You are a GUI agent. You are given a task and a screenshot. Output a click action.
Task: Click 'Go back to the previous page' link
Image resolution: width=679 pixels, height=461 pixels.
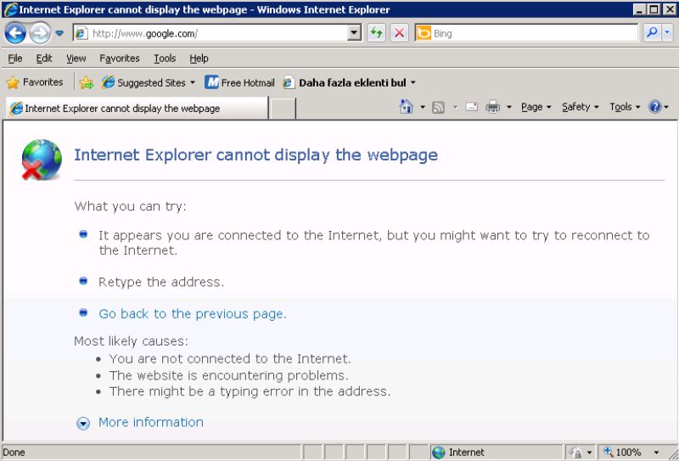point(193,313)
